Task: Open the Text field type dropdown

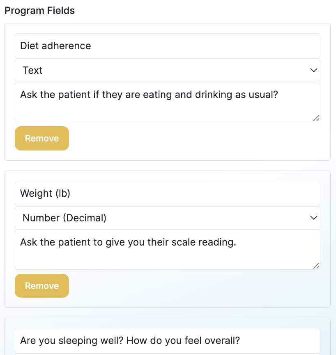Action: (x=164, y=70)
